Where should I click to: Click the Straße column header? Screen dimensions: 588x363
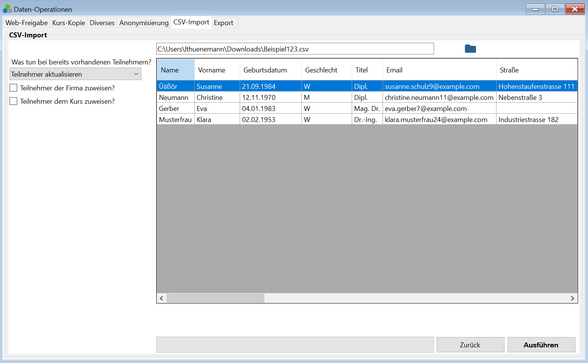point(537,70)
